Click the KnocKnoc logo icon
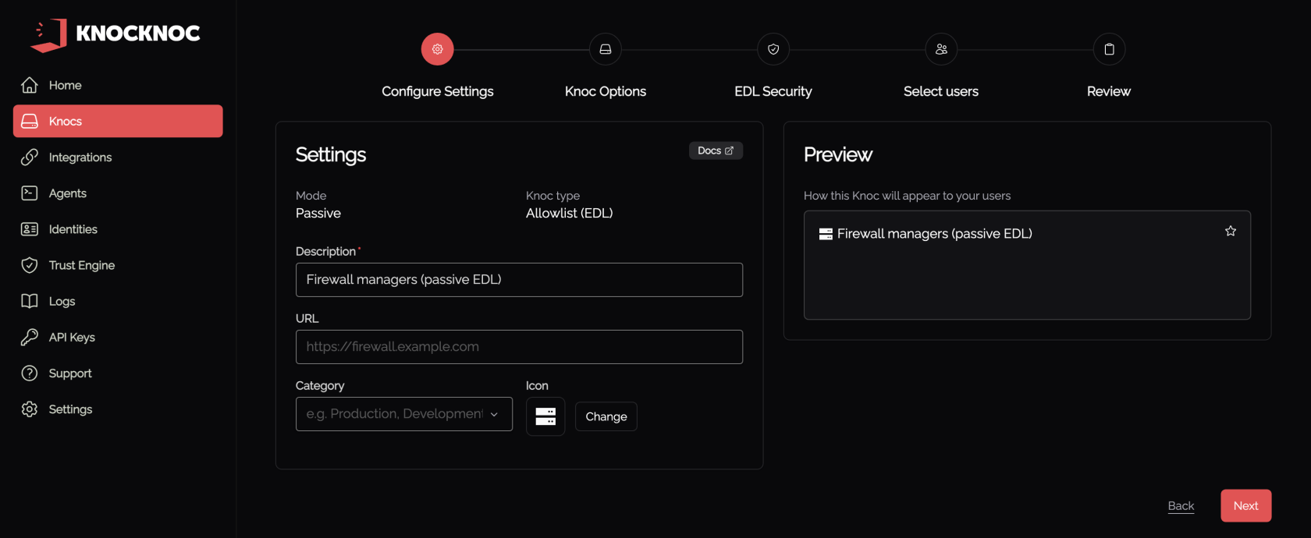 click(x=48, y=35)
